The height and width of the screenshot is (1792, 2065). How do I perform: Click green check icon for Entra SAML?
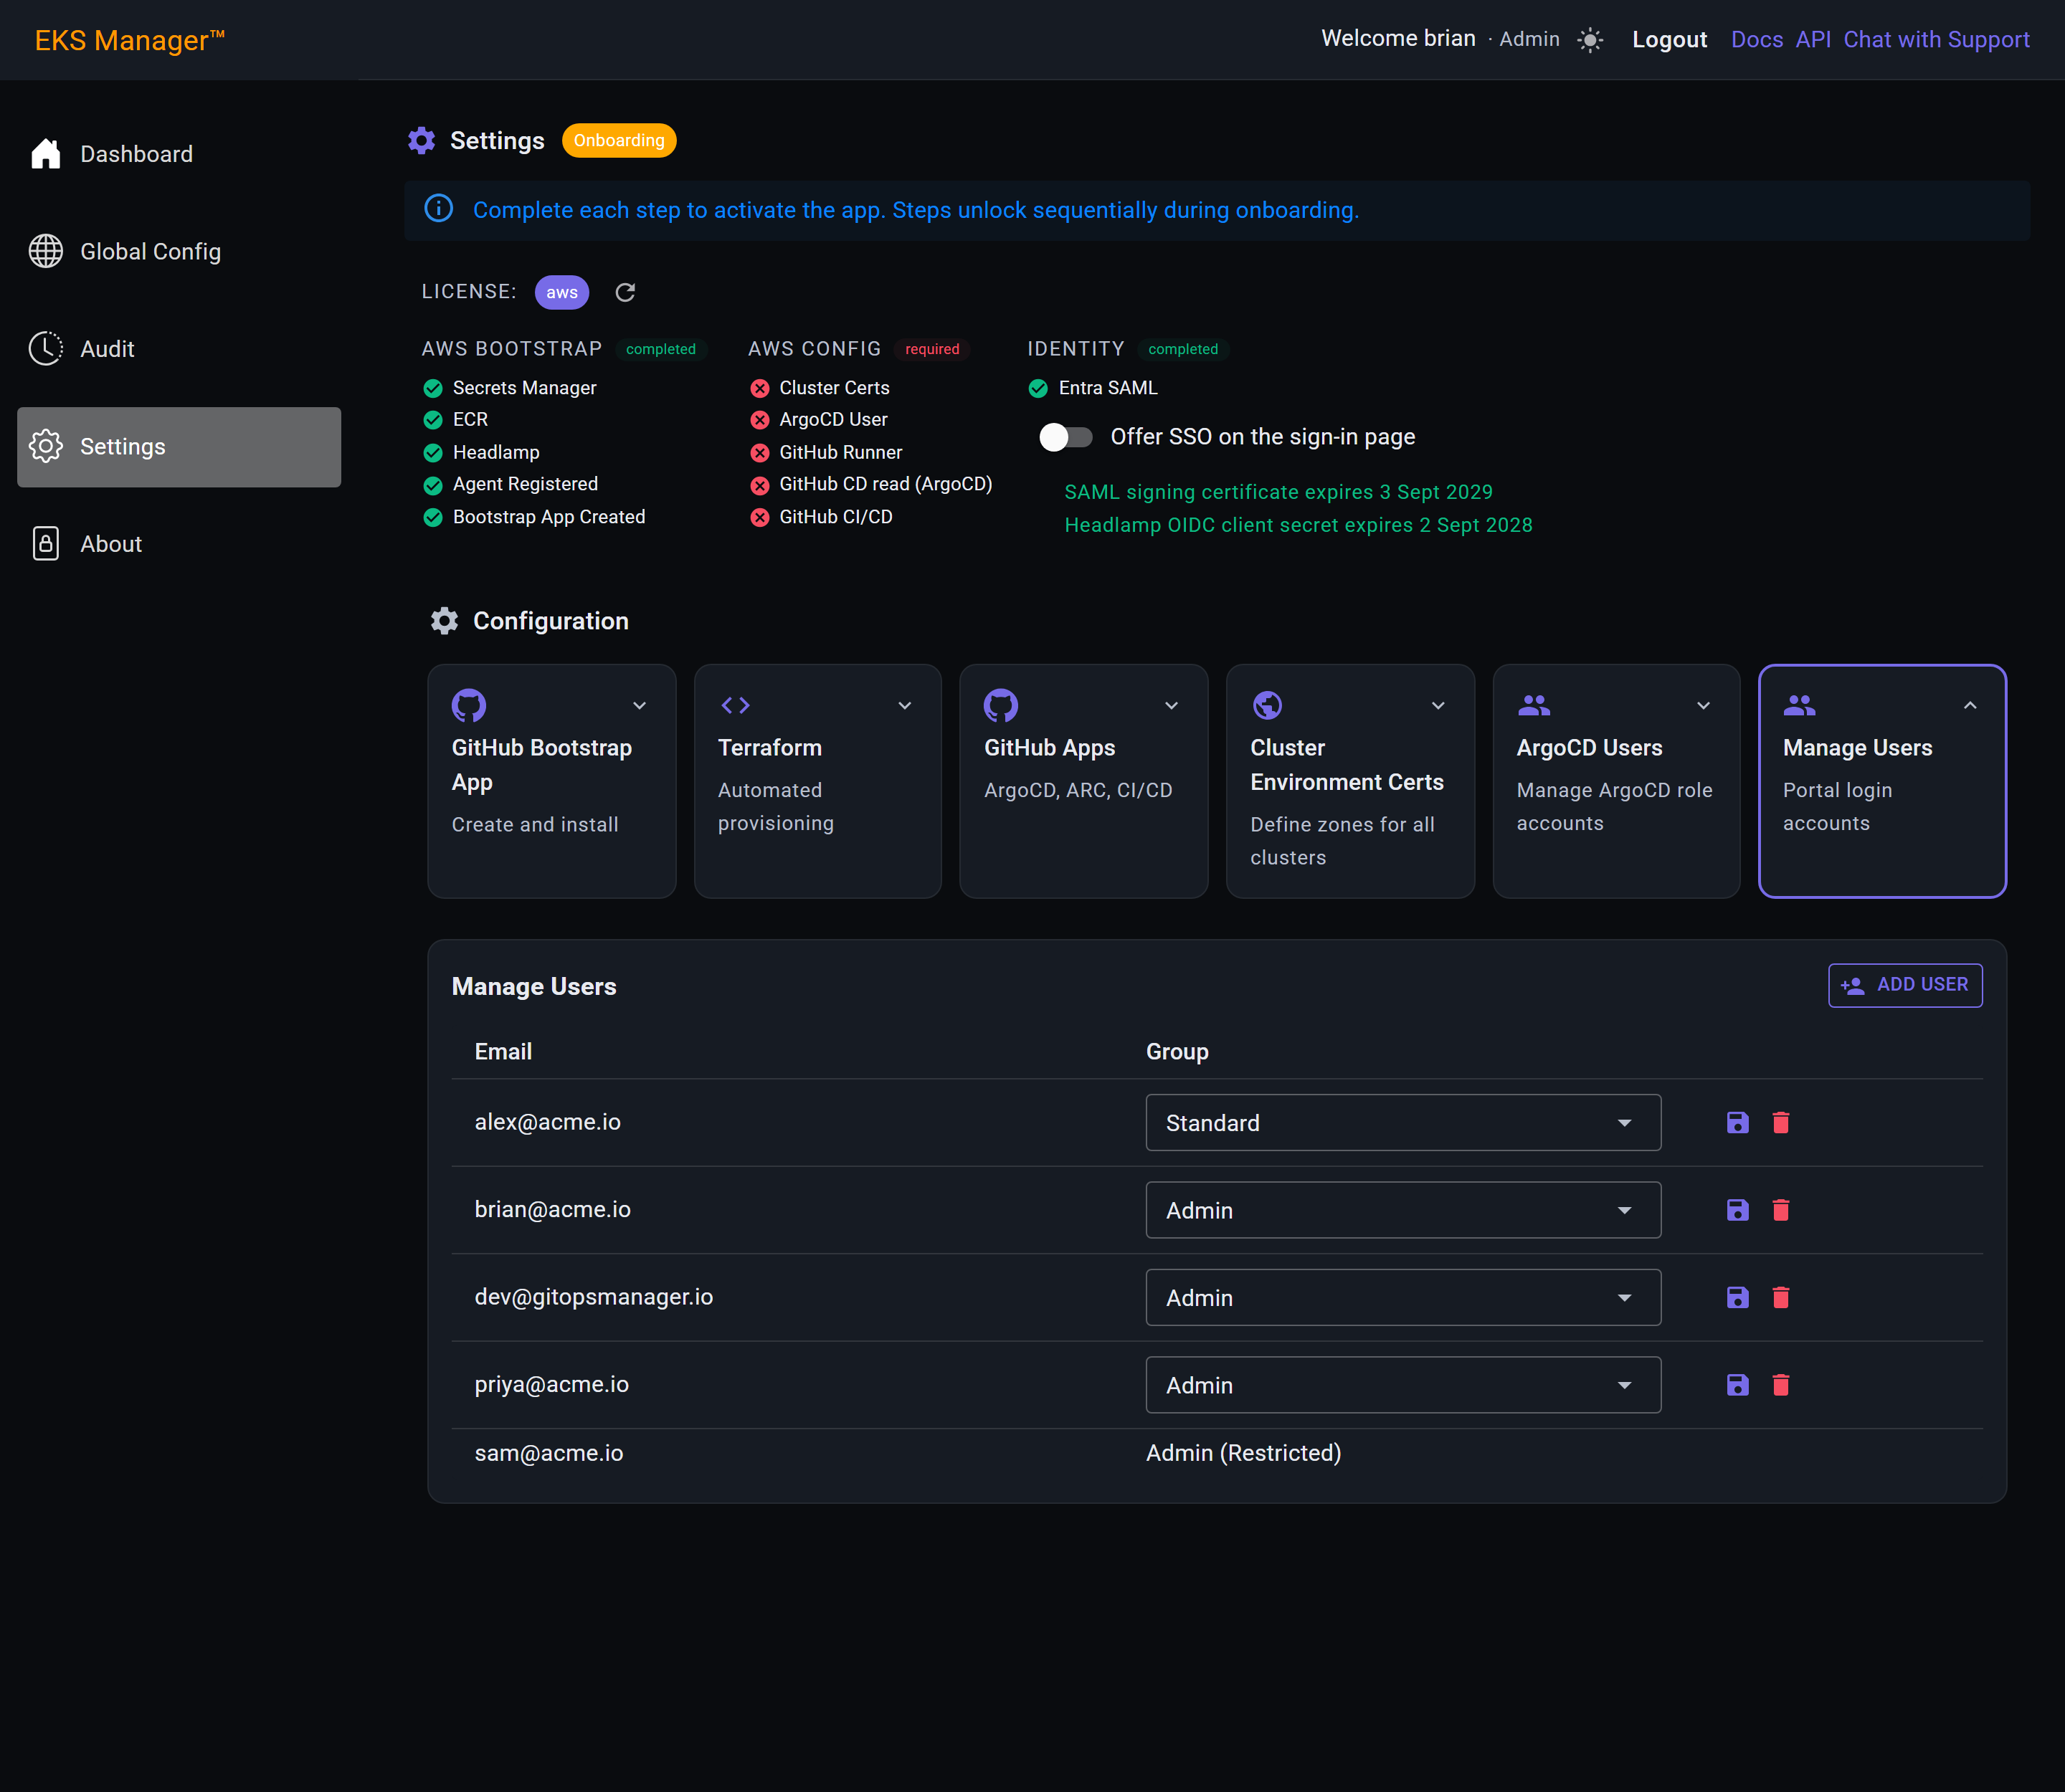(1038, 388)
